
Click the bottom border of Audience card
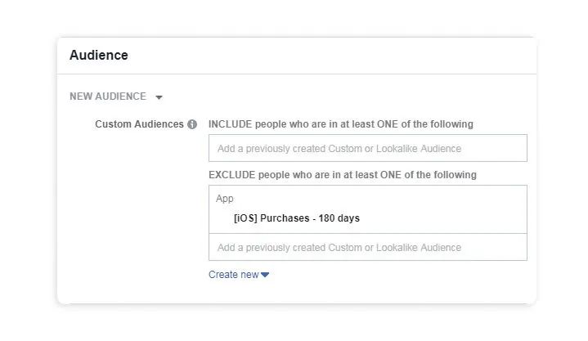(x=296, y=304)
